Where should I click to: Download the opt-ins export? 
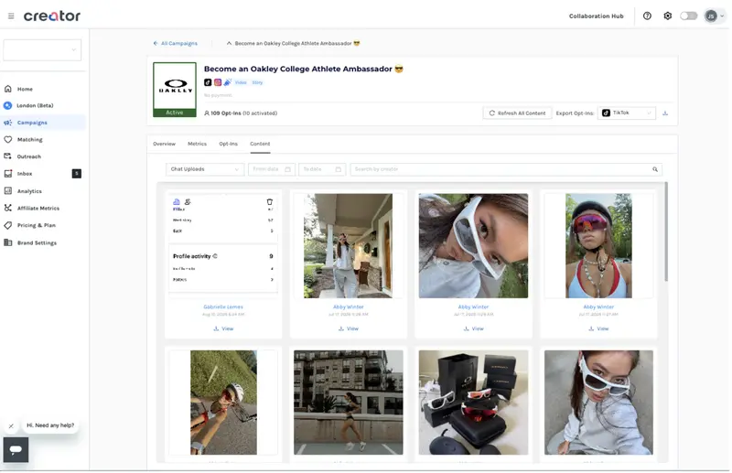point(665,113)
